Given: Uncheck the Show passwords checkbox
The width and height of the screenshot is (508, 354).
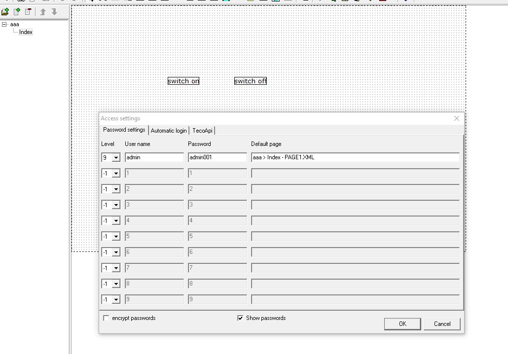Looking at the screenshot, I should 240,318.
